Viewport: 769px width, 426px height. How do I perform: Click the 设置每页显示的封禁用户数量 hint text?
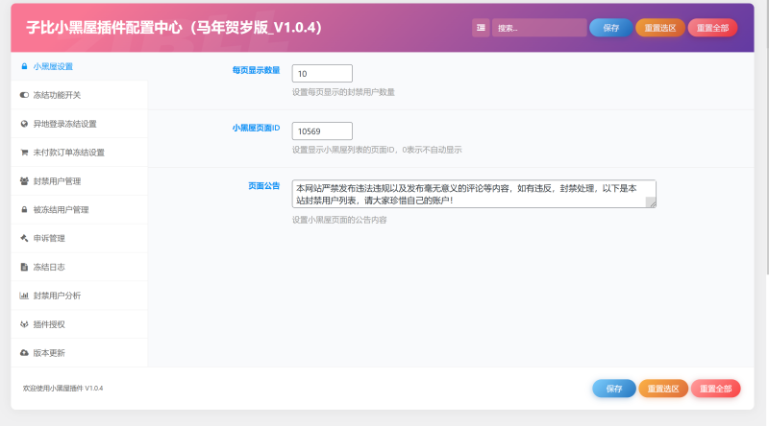point(343,92)
